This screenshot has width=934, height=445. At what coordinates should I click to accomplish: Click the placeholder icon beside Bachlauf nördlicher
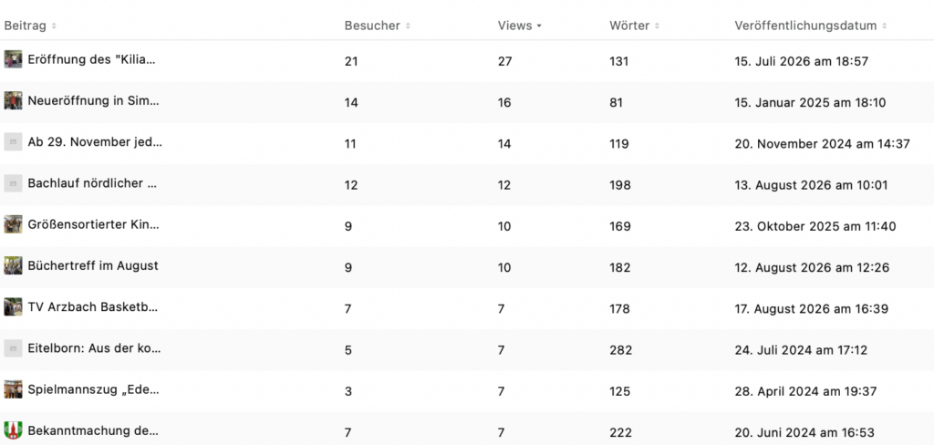click(13, 183)
